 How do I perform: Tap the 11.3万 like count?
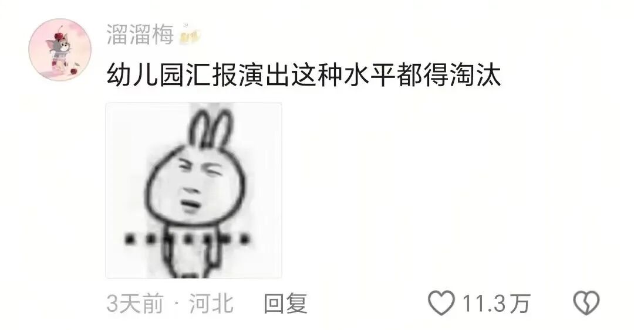point(496,304)
